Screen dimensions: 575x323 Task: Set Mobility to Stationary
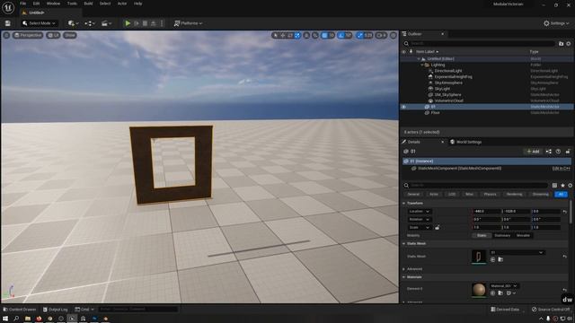pos(502,235)
